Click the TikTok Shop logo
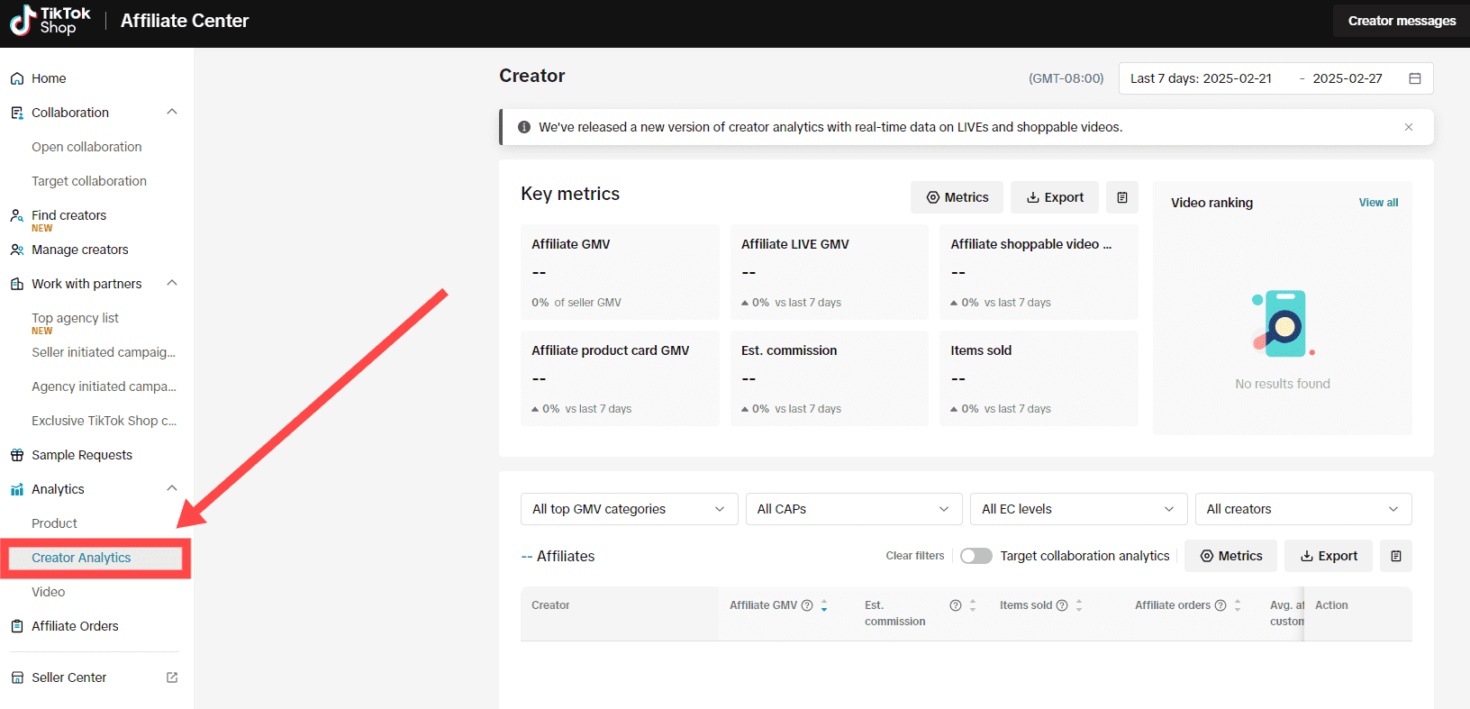 pyautogui.click(x=50, y=21)
